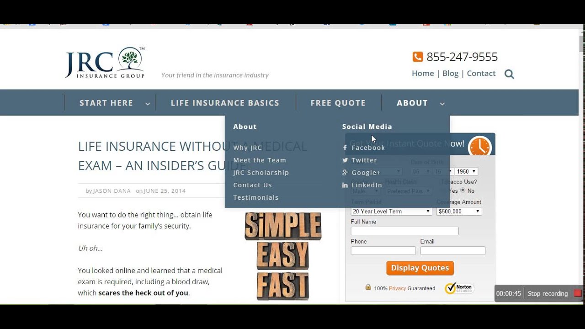The width and height of the screenshot is (585, 329).
Task: Click the Privacy link under the form
Action: coord(397,288)
